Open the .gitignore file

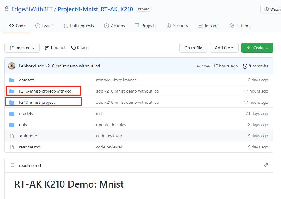(28, 136)
